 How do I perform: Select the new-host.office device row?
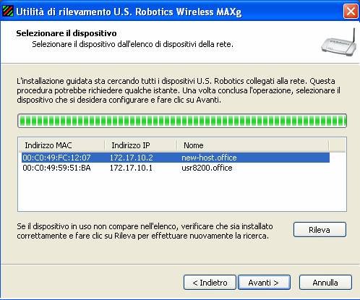coord(176,158)
